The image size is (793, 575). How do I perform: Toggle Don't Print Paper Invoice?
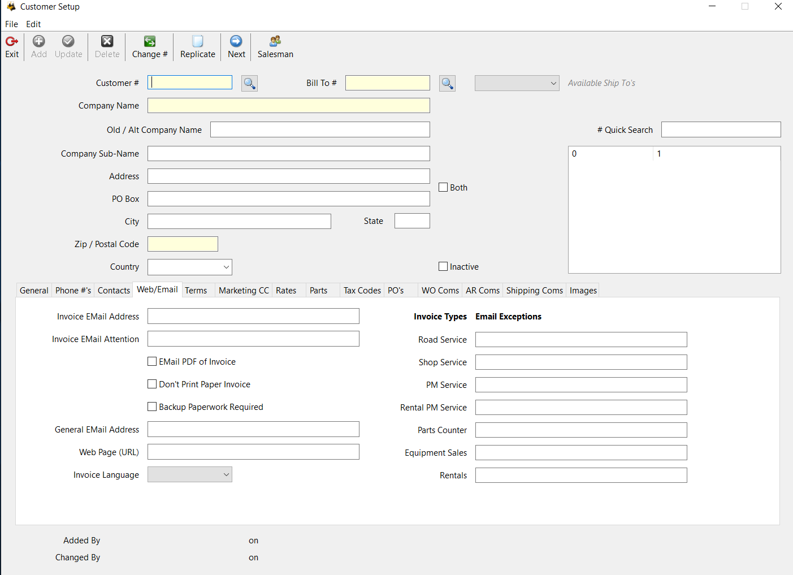click(152, 384)
